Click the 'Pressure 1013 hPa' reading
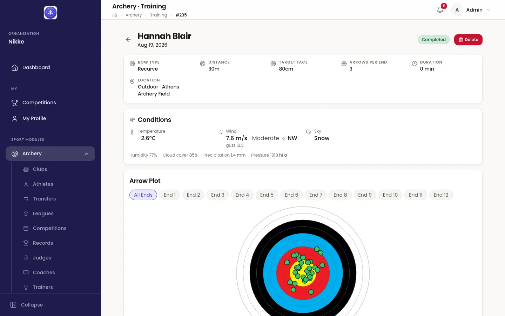The width and height of the screenshot is (505, 316). pos(269,155)
